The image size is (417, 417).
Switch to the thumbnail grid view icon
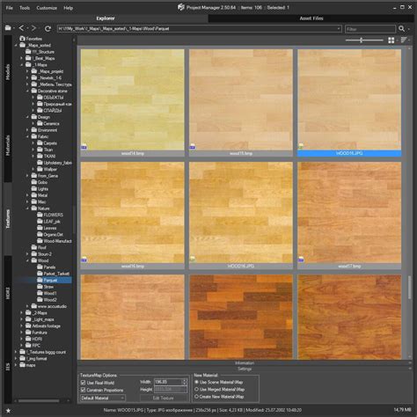click(x=391, y=40)
